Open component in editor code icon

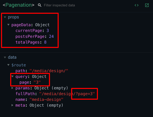[136, 5]
